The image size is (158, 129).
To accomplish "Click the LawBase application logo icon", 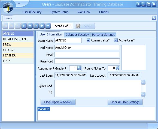I will pyautogui.click(x=8, y=8).
